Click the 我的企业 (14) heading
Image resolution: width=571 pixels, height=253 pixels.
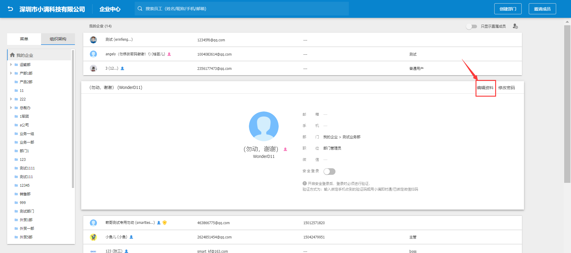[x=101, y=26]
